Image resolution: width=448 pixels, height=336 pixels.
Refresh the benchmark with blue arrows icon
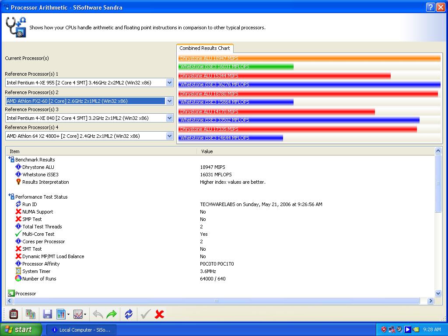[129, 314]
